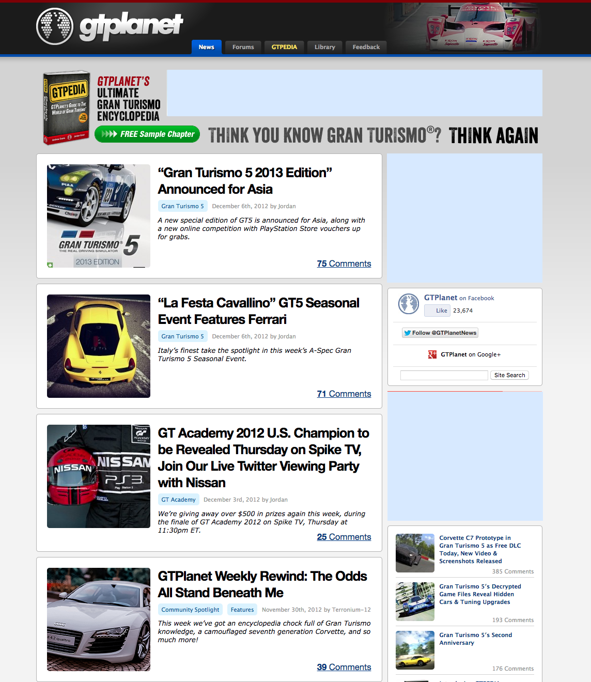Click the GTPlanet on Google+ link
591x682 pixels.
471,354
